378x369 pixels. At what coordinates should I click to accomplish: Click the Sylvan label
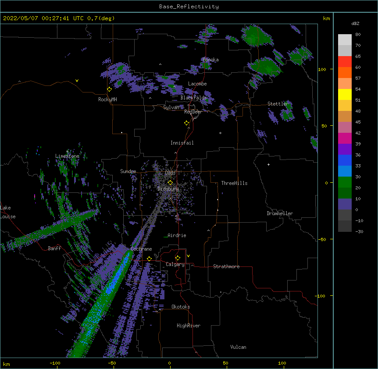tap(171, 107)
